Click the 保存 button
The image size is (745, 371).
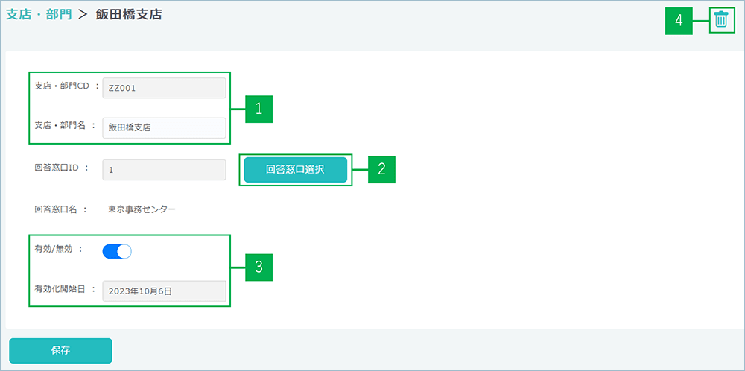point(60,350)
